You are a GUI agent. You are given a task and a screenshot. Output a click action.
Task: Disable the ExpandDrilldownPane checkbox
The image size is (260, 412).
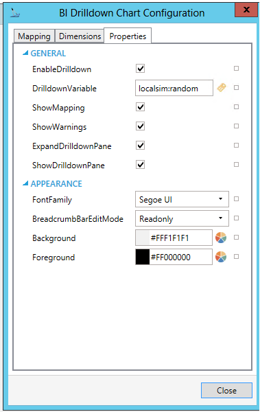(x=140, y=146)
